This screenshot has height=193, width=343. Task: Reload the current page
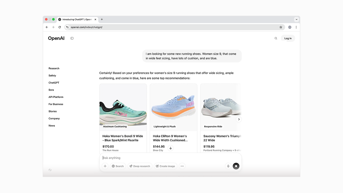(x=59, y=27)
